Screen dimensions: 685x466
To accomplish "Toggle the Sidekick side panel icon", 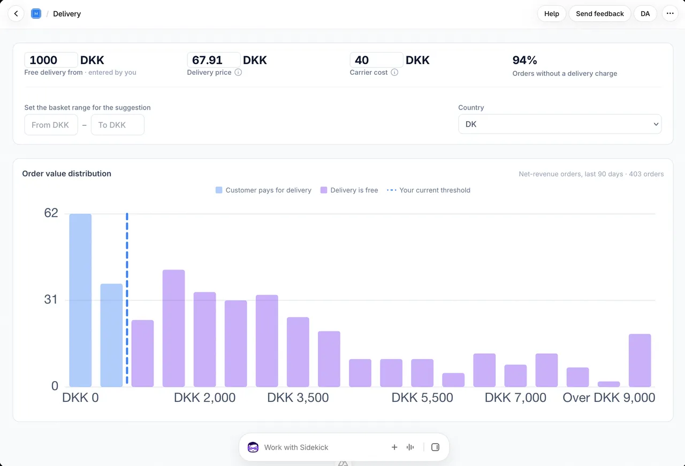I will pos(435,447).
